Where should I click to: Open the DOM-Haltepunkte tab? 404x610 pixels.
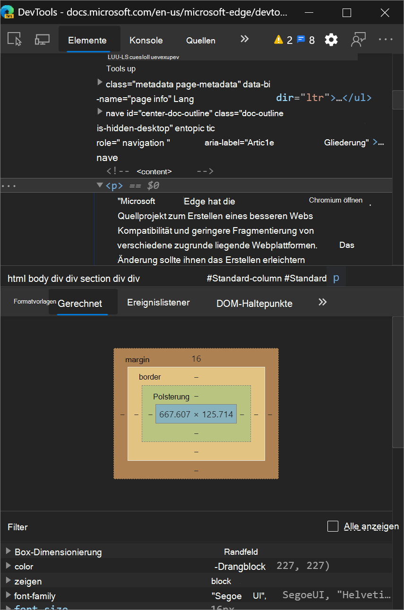254,304
